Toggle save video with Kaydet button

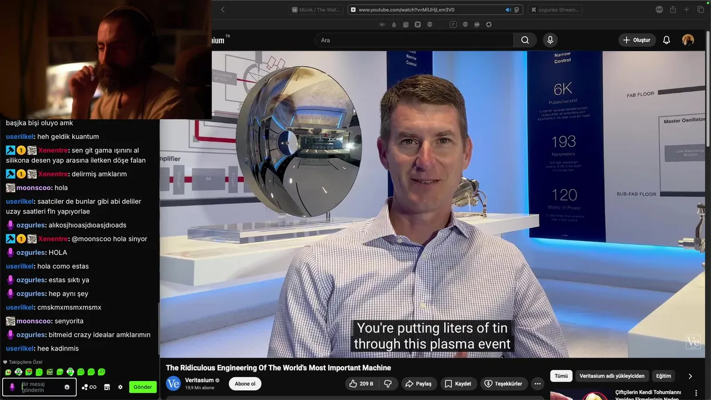(x=456, y=384)
